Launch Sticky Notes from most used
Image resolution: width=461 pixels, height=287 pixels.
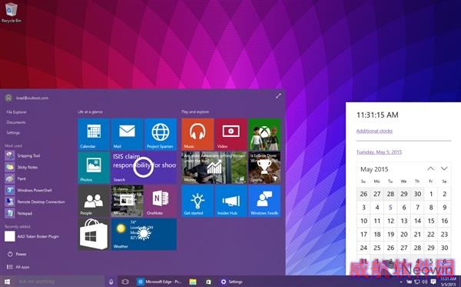click(22, 167)
